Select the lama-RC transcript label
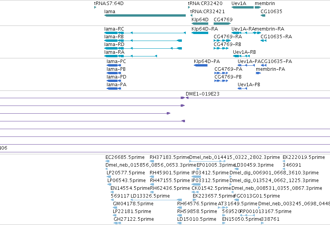This screenshot has width=330, height=225. (114, 29)
